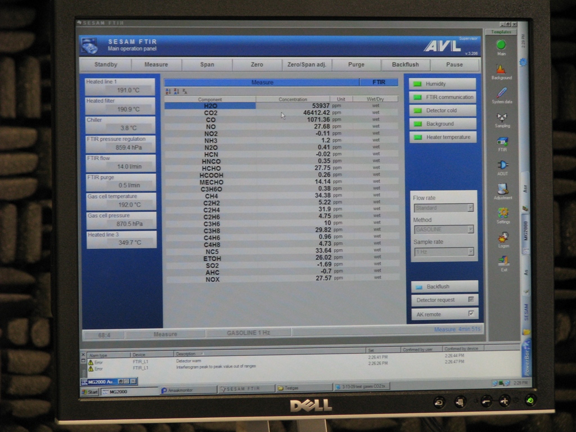Select the NOX component row
The width and height of the screenshot is (576, 432).
click(282, 279)
